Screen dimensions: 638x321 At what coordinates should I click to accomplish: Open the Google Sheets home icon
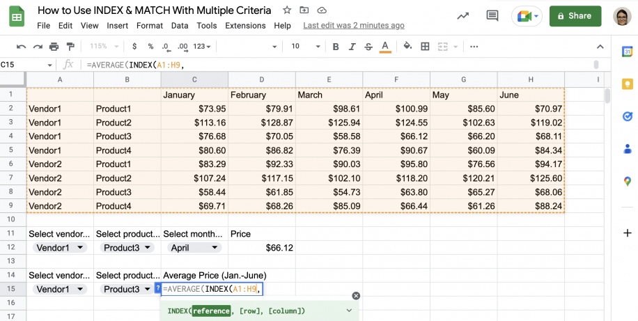(17, 17)
